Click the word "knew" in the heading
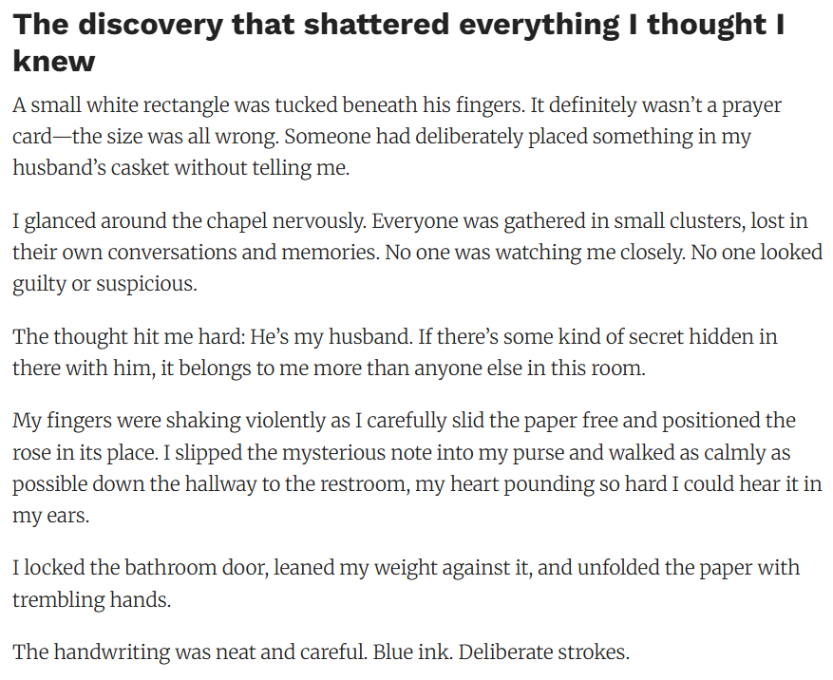The width and height of the screenshot is (833, 680). tap(54, 63)
